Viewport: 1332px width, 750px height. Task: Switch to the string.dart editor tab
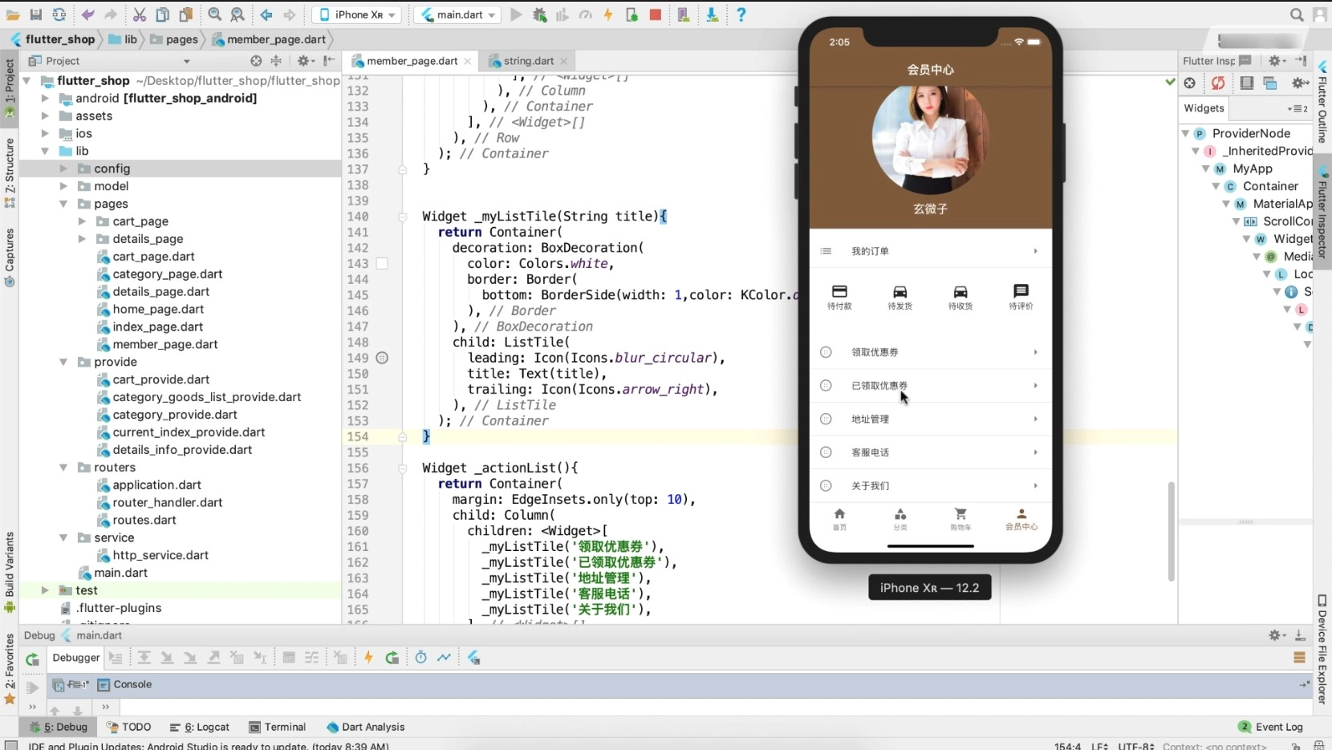click(x=528, y=61)
